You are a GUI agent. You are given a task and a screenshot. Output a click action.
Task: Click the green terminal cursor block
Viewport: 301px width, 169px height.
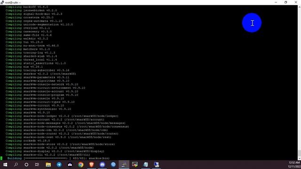pyautogui.click(x=1, y=158)
